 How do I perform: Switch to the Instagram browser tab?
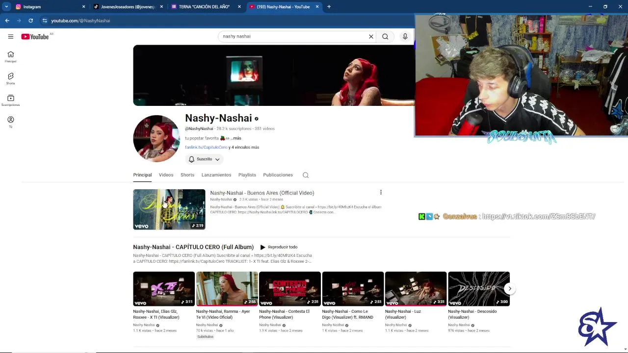(x=50, y=7)
